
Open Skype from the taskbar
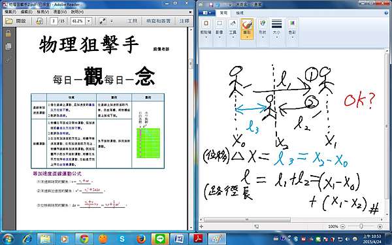[x=122, y=239]
